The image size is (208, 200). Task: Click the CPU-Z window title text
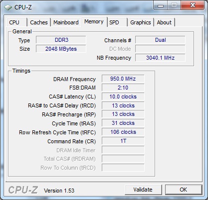tap(23, 7)
